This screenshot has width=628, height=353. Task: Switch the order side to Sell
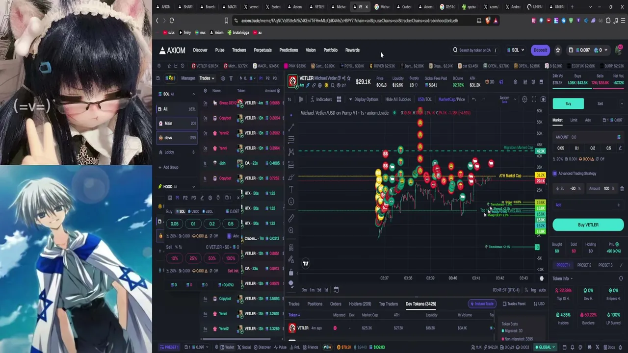coord(600,104)
